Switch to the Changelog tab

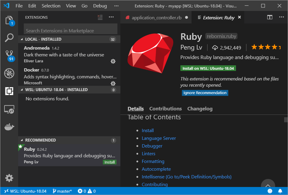pyautogui.click(x=200, y=109)
